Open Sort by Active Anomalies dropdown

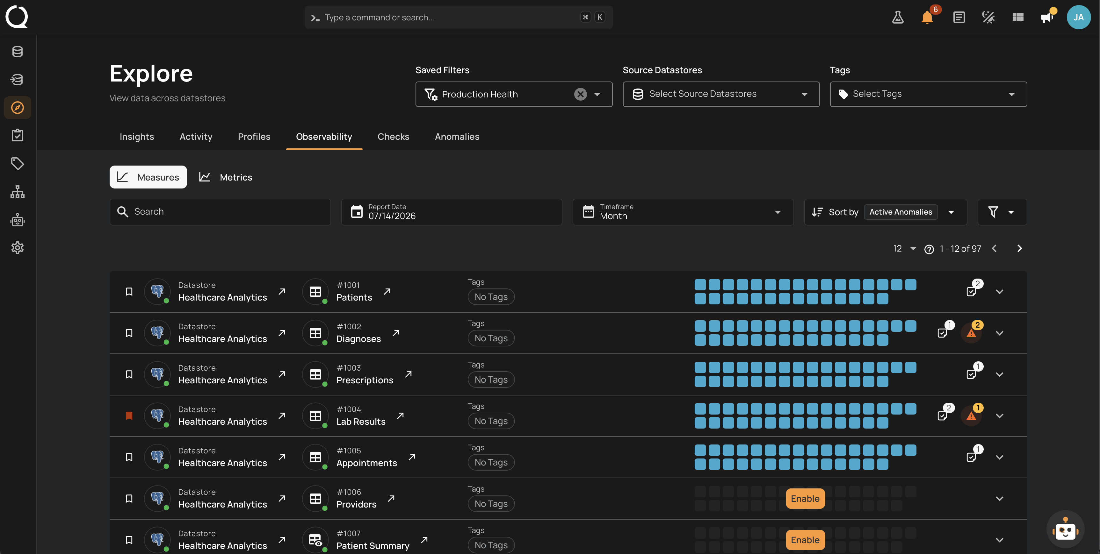[886, 212]
